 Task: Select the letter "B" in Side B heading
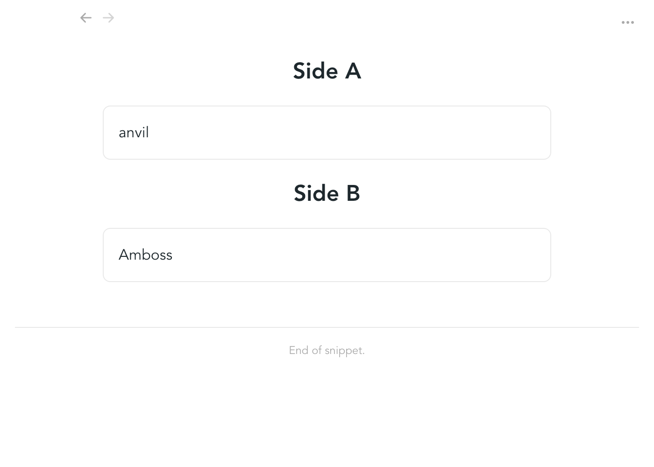point(353,193)
